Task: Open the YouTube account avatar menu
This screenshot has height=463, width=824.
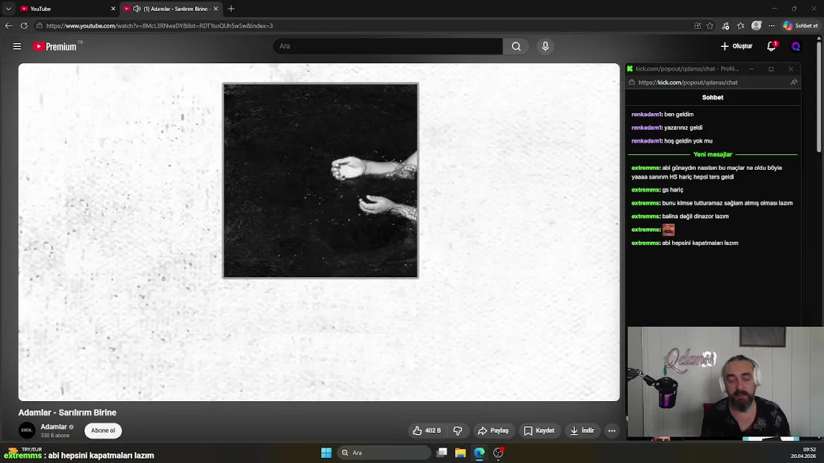Action: pos(796,46)
